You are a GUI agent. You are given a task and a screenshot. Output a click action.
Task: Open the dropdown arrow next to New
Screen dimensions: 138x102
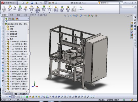click(25, 3)
